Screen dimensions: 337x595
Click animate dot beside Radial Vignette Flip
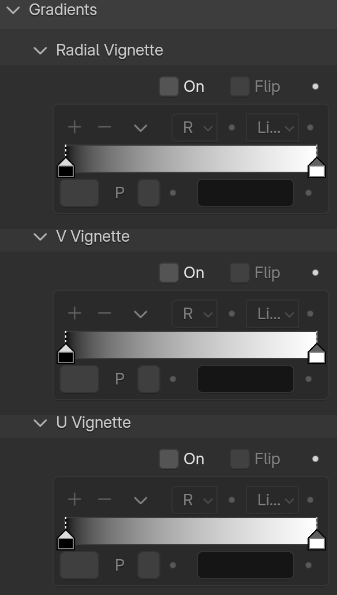click(x=315, y=87)
